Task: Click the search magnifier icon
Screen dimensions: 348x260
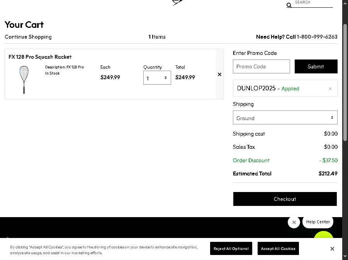Action: (x=289, y=5)
